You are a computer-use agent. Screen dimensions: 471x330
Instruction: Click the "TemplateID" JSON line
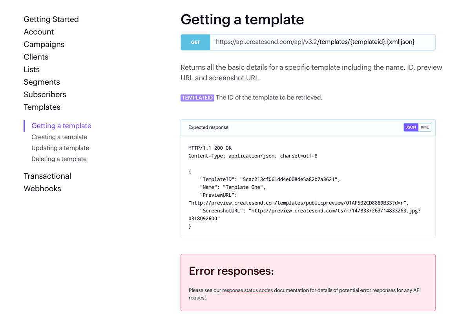(270, 180)
